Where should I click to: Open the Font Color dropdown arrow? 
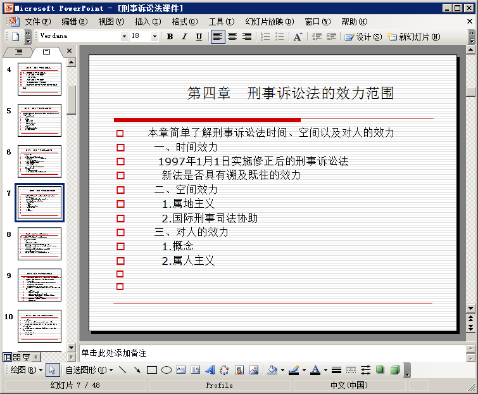pyautogui.click(x=325, y=371)
